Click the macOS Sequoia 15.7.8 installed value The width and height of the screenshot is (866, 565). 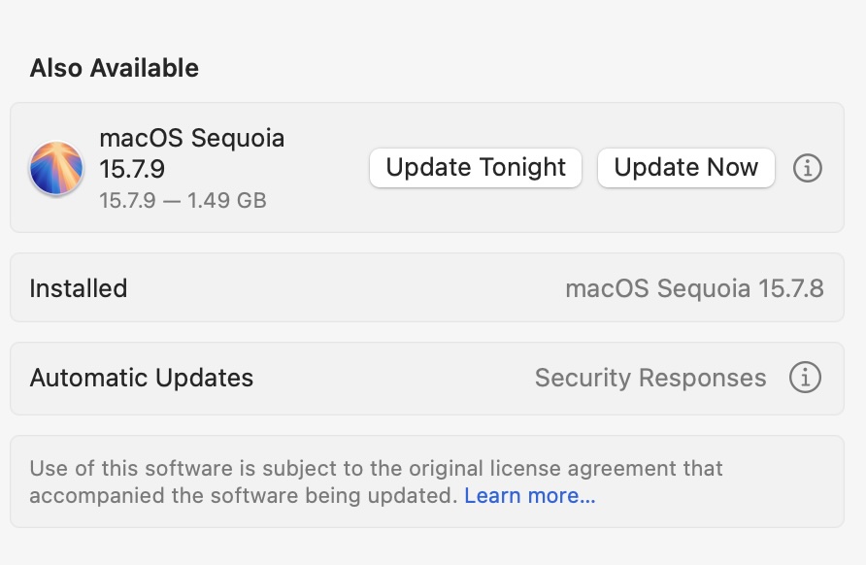[694, 288]
